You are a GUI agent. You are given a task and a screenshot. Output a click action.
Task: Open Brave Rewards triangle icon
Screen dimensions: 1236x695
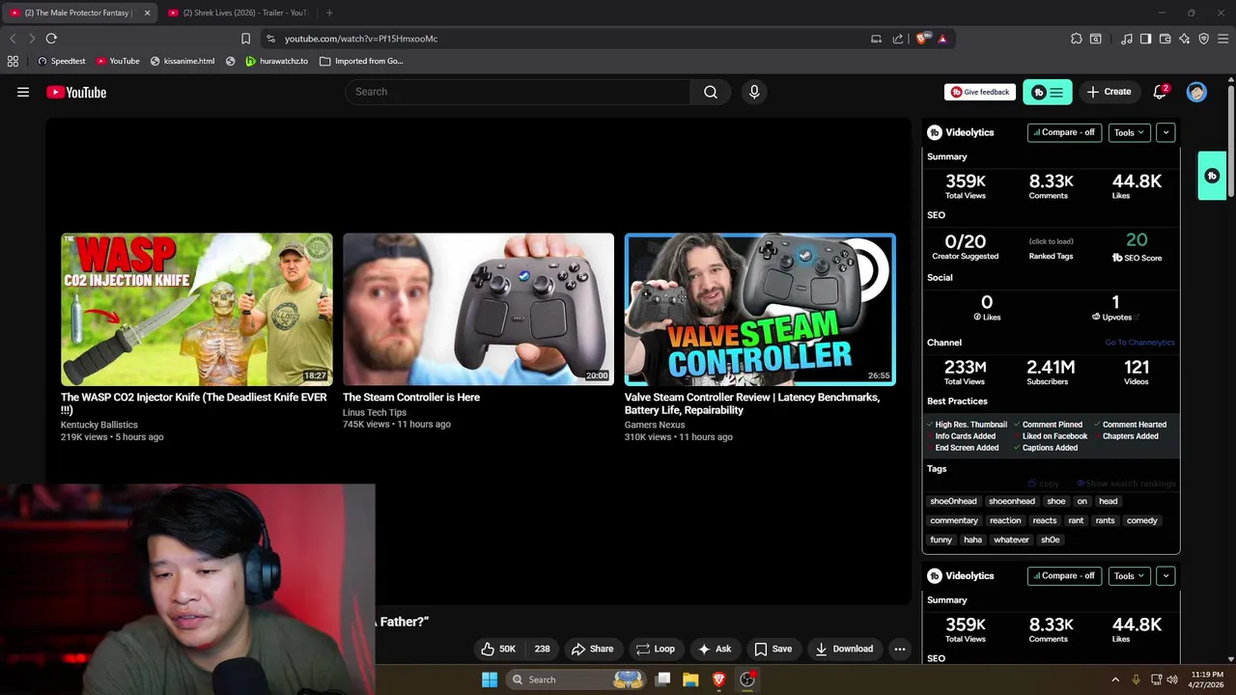942,39
